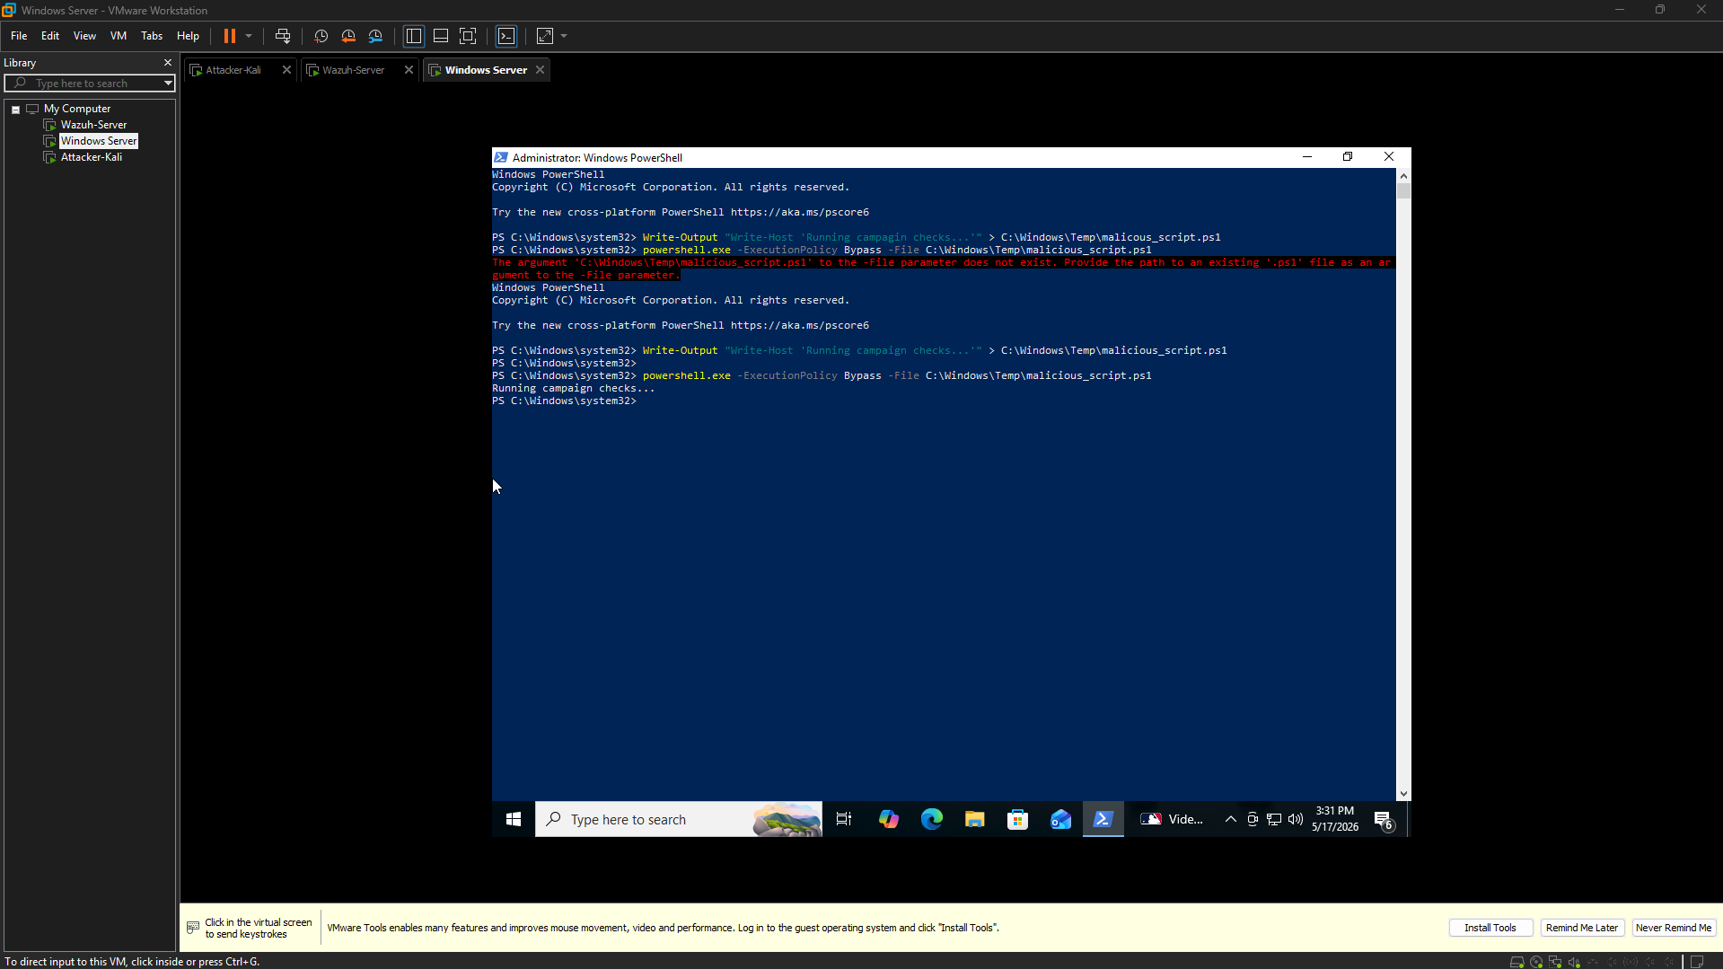Open Microsoft Store on the guest taskbar
This screenshot has height=969, width=1723.
(1017, 819)
